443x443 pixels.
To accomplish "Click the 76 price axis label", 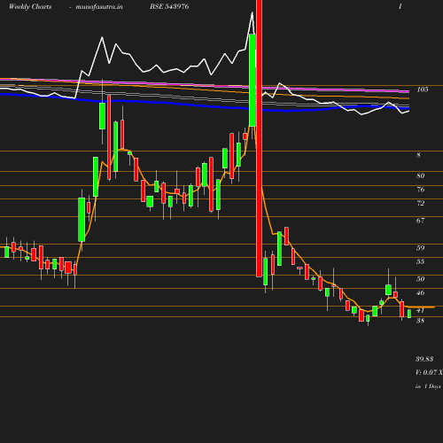I will point(421,190).
